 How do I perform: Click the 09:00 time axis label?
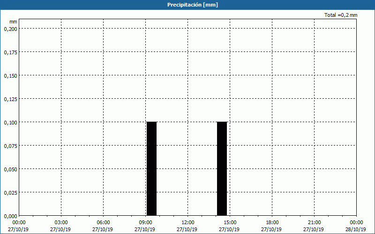tap(145, 223)
